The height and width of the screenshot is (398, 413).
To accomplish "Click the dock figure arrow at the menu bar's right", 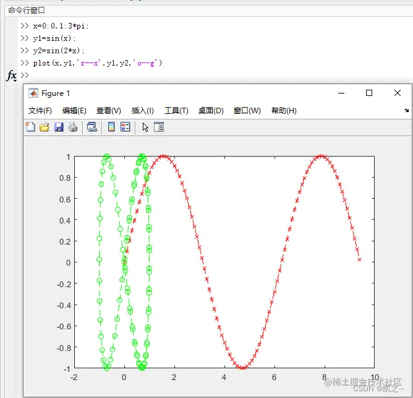I will 406,111.
